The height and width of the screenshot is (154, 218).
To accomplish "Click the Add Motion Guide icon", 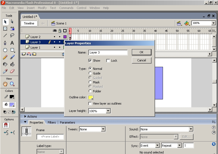I will click(x=29, y=54).
